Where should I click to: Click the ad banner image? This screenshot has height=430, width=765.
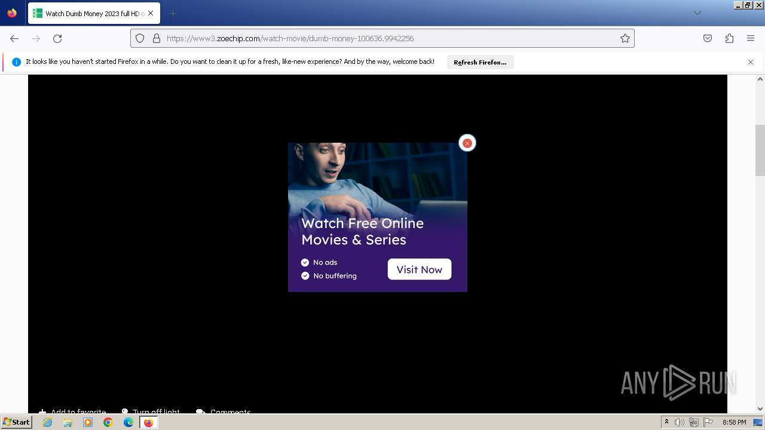tap(378, 217)
